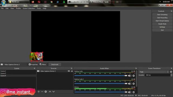
Task: Select Scene 3 in Scenes list
Action: point(18,73)
